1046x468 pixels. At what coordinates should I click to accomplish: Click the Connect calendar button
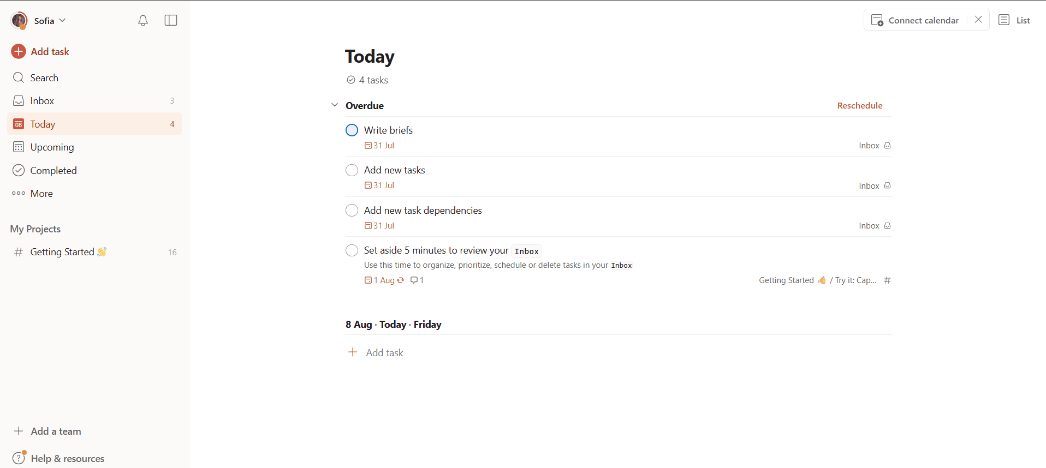coord(916,20)
